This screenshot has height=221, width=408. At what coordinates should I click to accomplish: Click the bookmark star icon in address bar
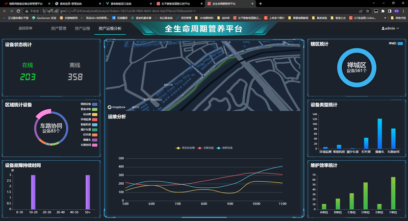point(369,10)
